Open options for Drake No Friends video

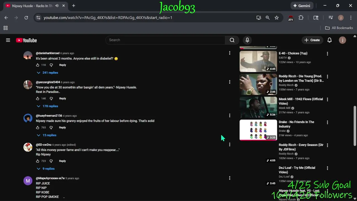point(327,122)
